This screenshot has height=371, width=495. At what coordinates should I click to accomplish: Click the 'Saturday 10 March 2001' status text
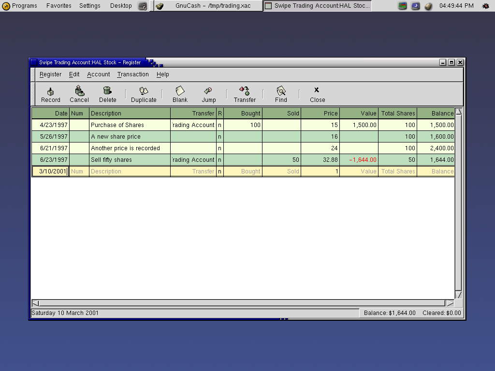65,313
